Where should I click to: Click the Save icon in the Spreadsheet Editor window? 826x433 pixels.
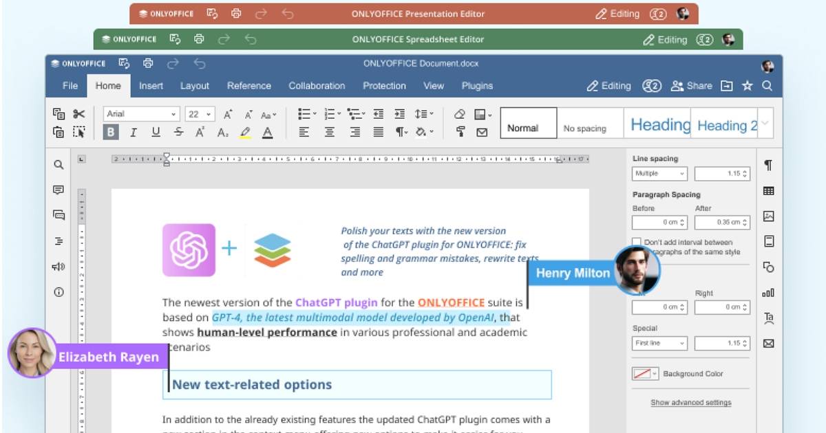coord(175,39)
